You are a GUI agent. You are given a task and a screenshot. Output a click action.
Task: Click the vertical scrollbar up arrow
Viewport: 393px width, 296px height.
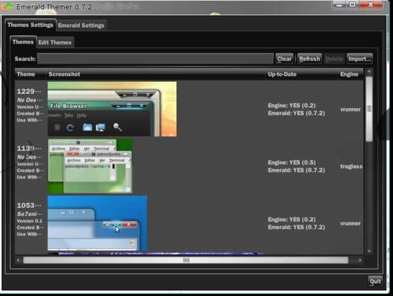coord(369,72)
